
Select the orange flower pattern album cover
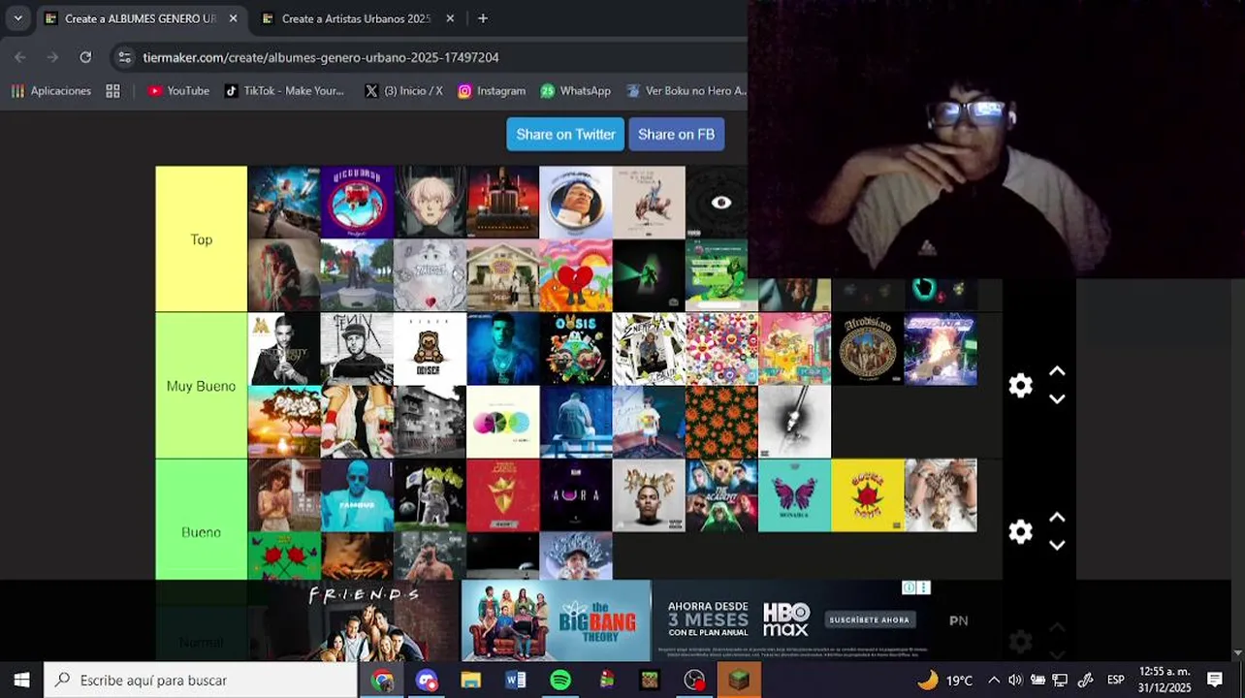[721, 422]
